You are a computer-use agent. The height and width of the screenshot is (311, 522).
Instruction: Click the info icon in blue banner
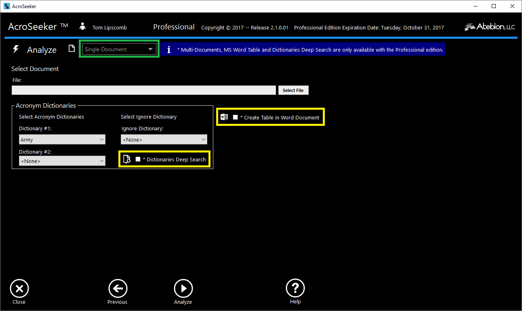[x=169, y=50]
